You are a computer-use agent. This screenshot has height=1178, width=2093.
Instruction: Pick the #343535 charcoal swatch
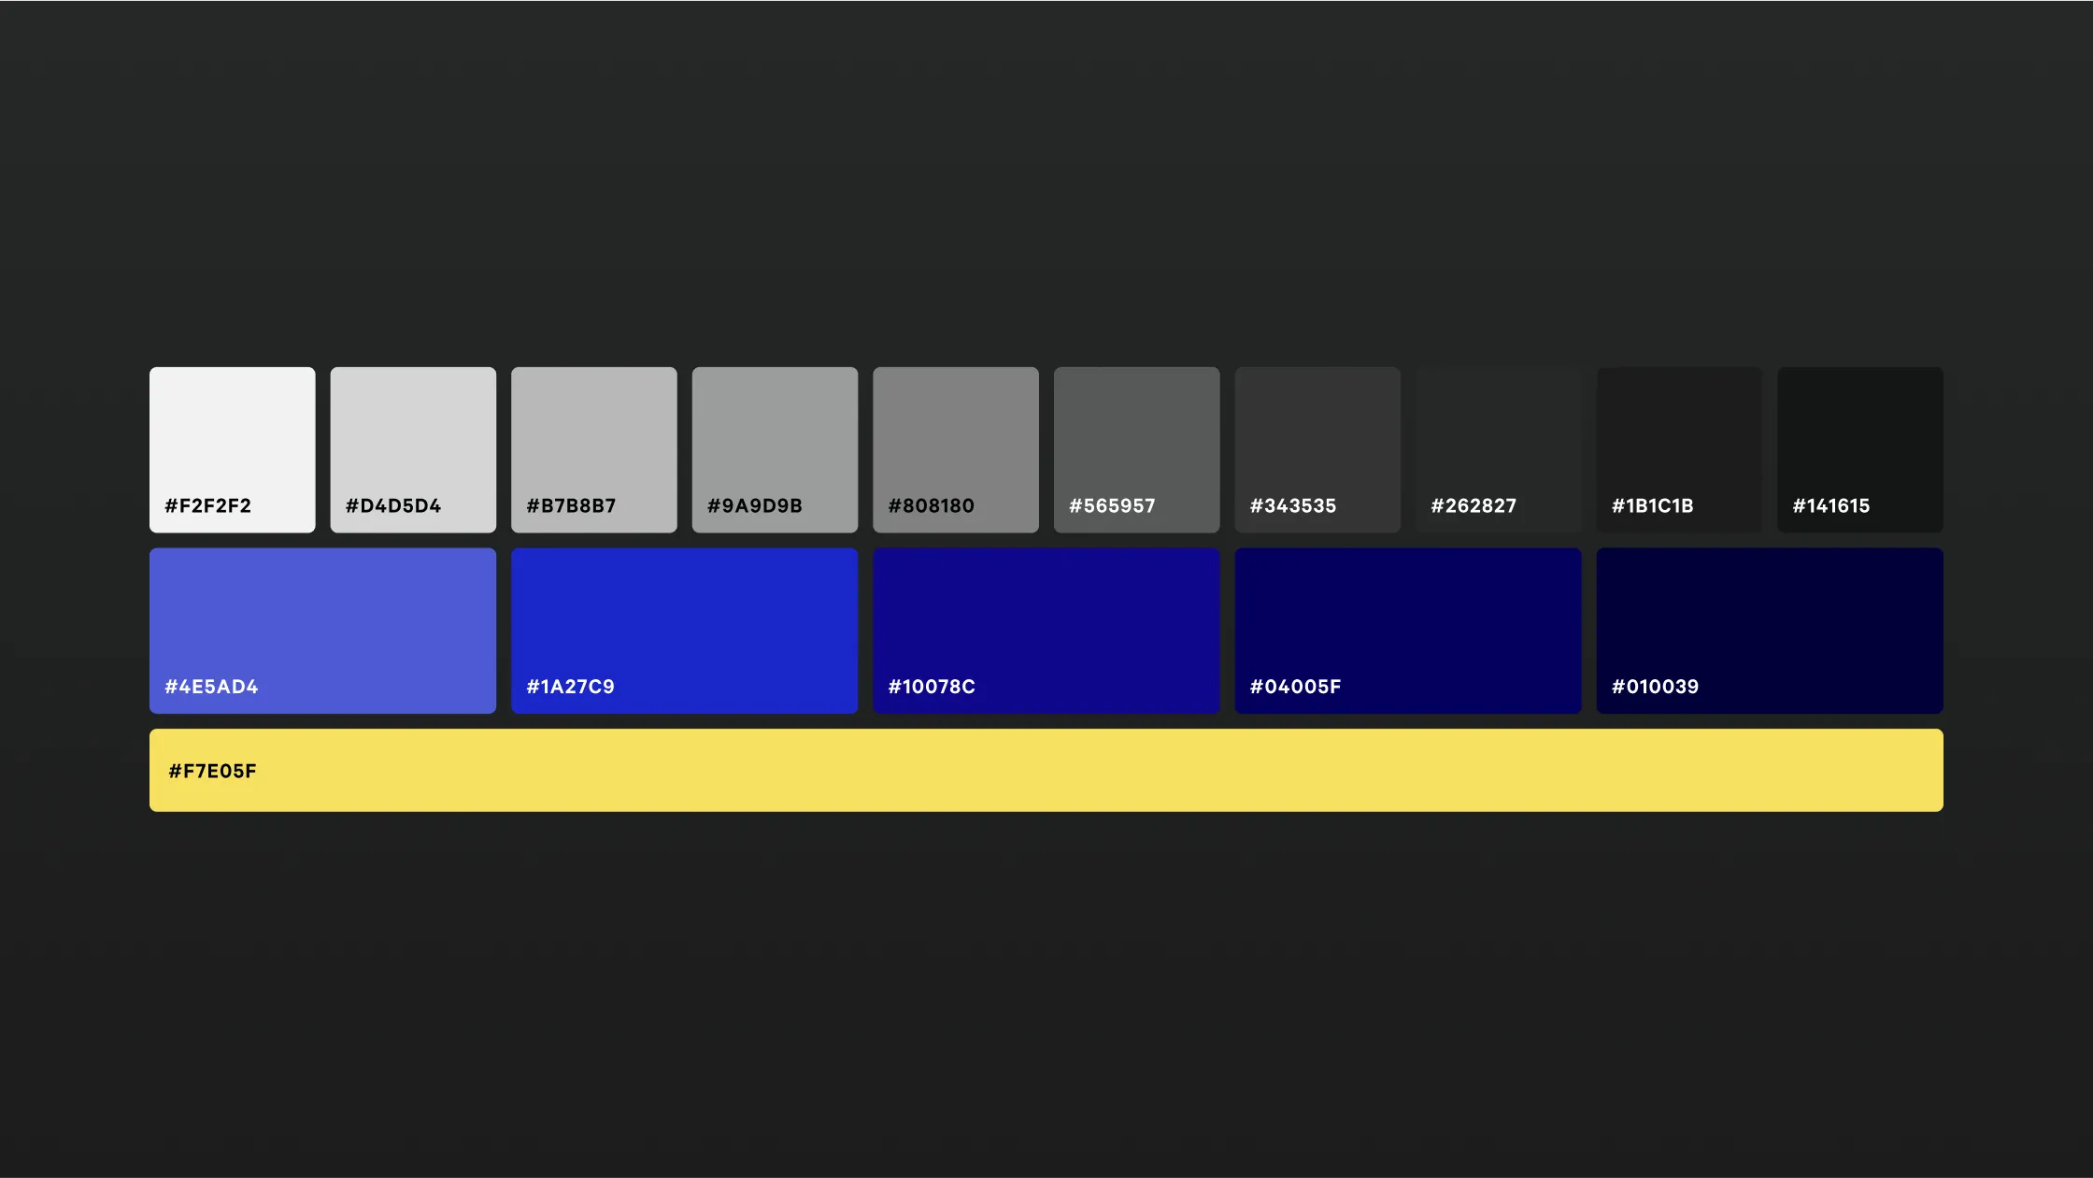(1317, 439)
